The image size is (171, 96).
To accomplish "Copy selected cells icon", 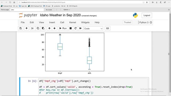I will click(x=38, y=28).
